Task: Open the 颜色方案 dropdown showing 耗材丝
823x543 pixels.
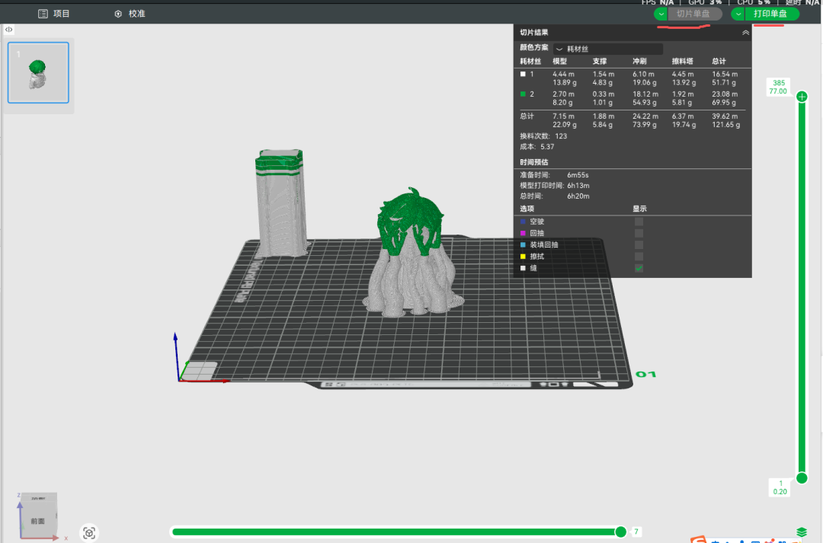Action: (x=608, y=49)
